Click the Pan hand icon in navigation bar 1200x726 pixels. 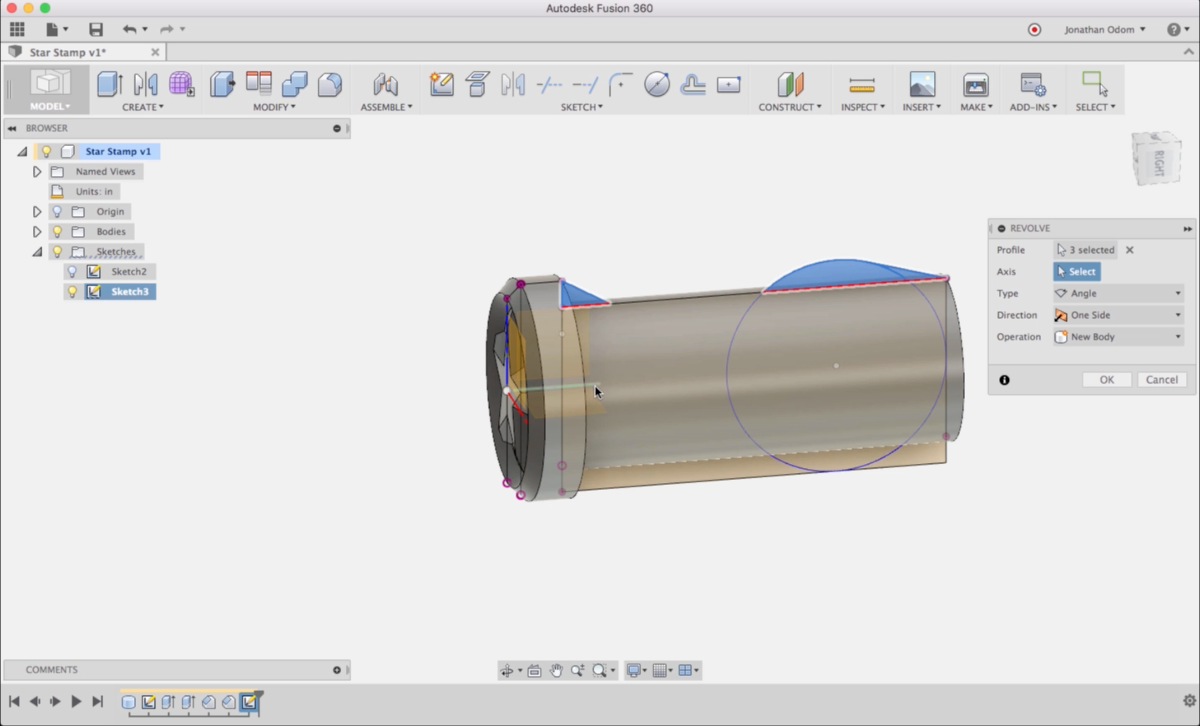556,670
